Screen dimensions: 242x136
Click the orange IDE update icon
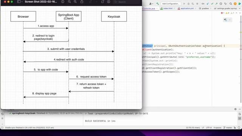pos(235,4)
